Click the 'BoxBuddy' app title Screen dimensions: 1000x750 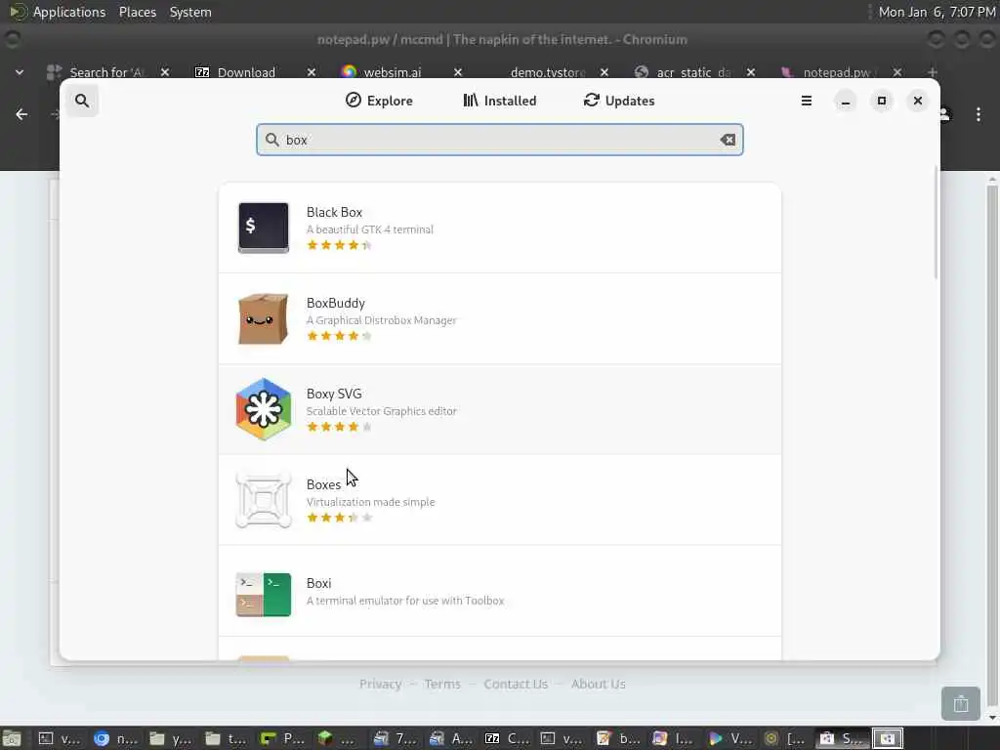click(x=336, y=303)
